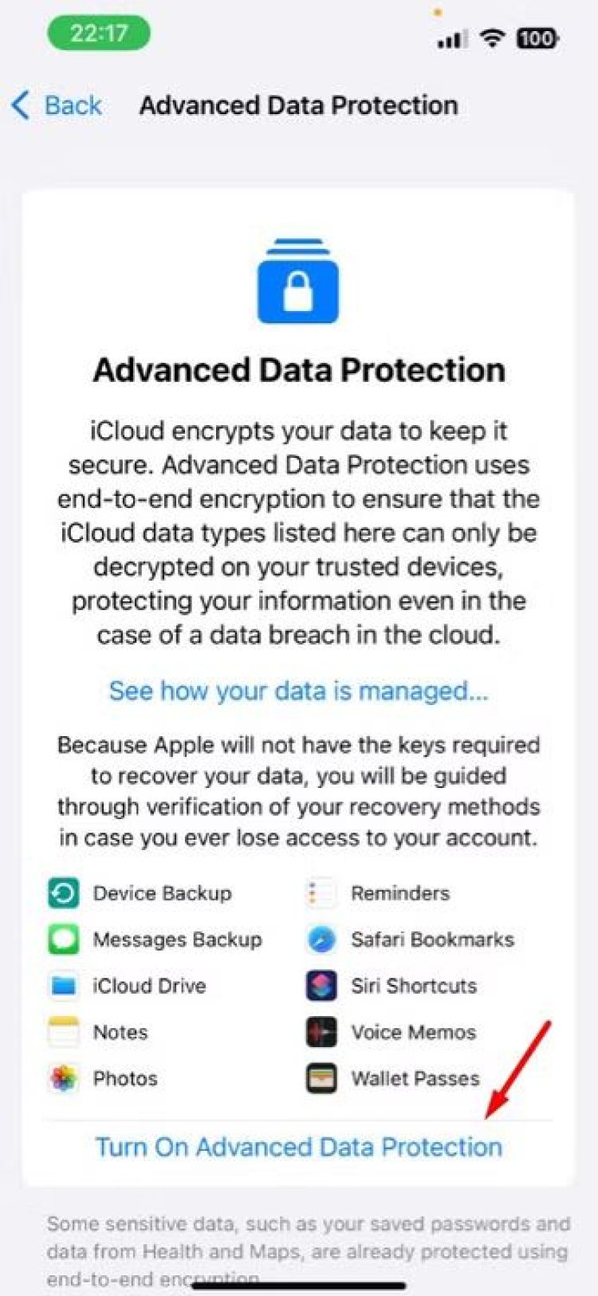598x1296 pixels.
Task: Tap the iCloud Drive folder icon
Action: (64, 986)
